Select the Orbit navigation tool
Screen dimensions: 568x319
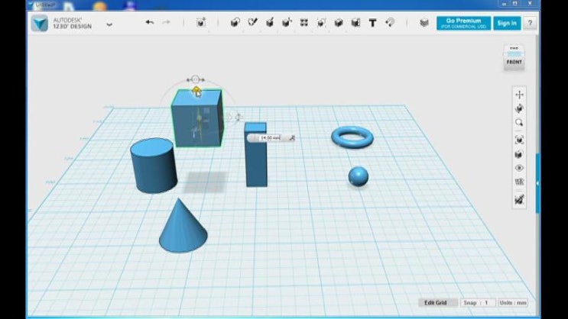[519, 108]
